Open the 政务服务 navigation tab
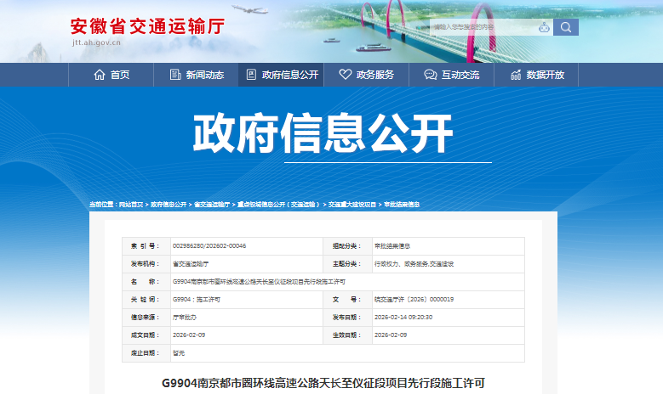Viewport: 663px width, 394px height. click(375, 75)
